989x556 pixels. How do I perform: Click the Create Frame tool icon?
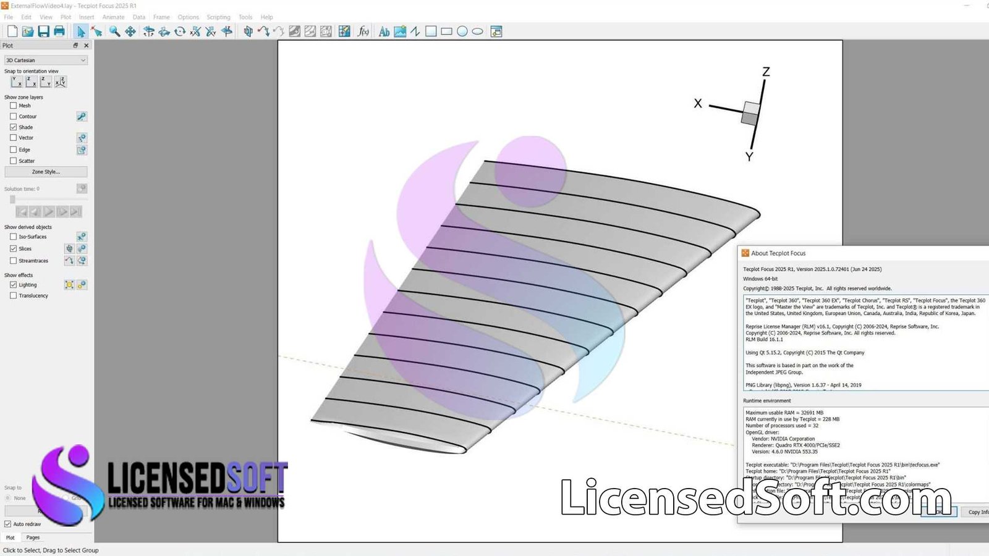496,31
